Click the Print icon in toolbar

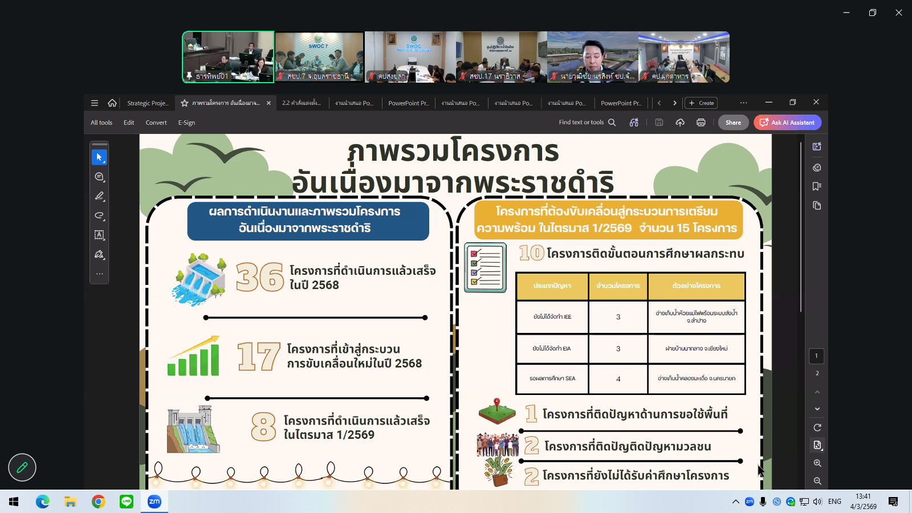[x=701, y=123]
